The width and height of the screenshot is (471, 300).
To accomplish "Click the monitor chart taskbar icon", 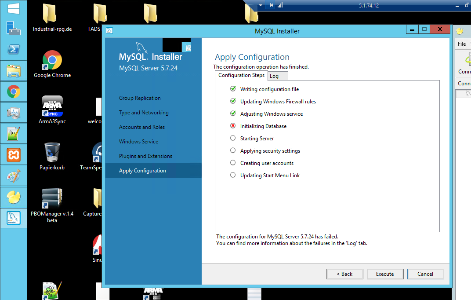I will (x=14, y=113).
